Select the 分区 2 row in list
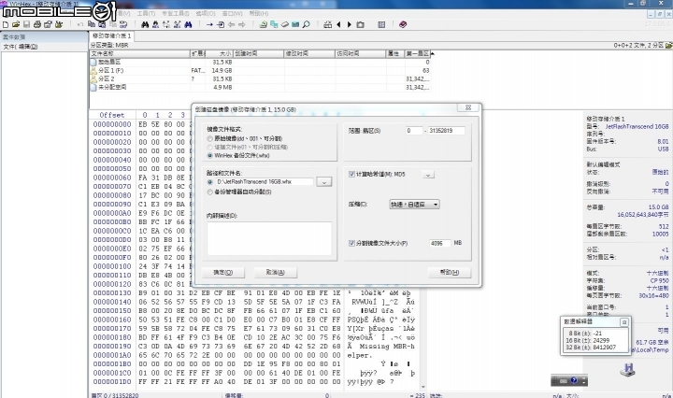 tap(260, 78)
